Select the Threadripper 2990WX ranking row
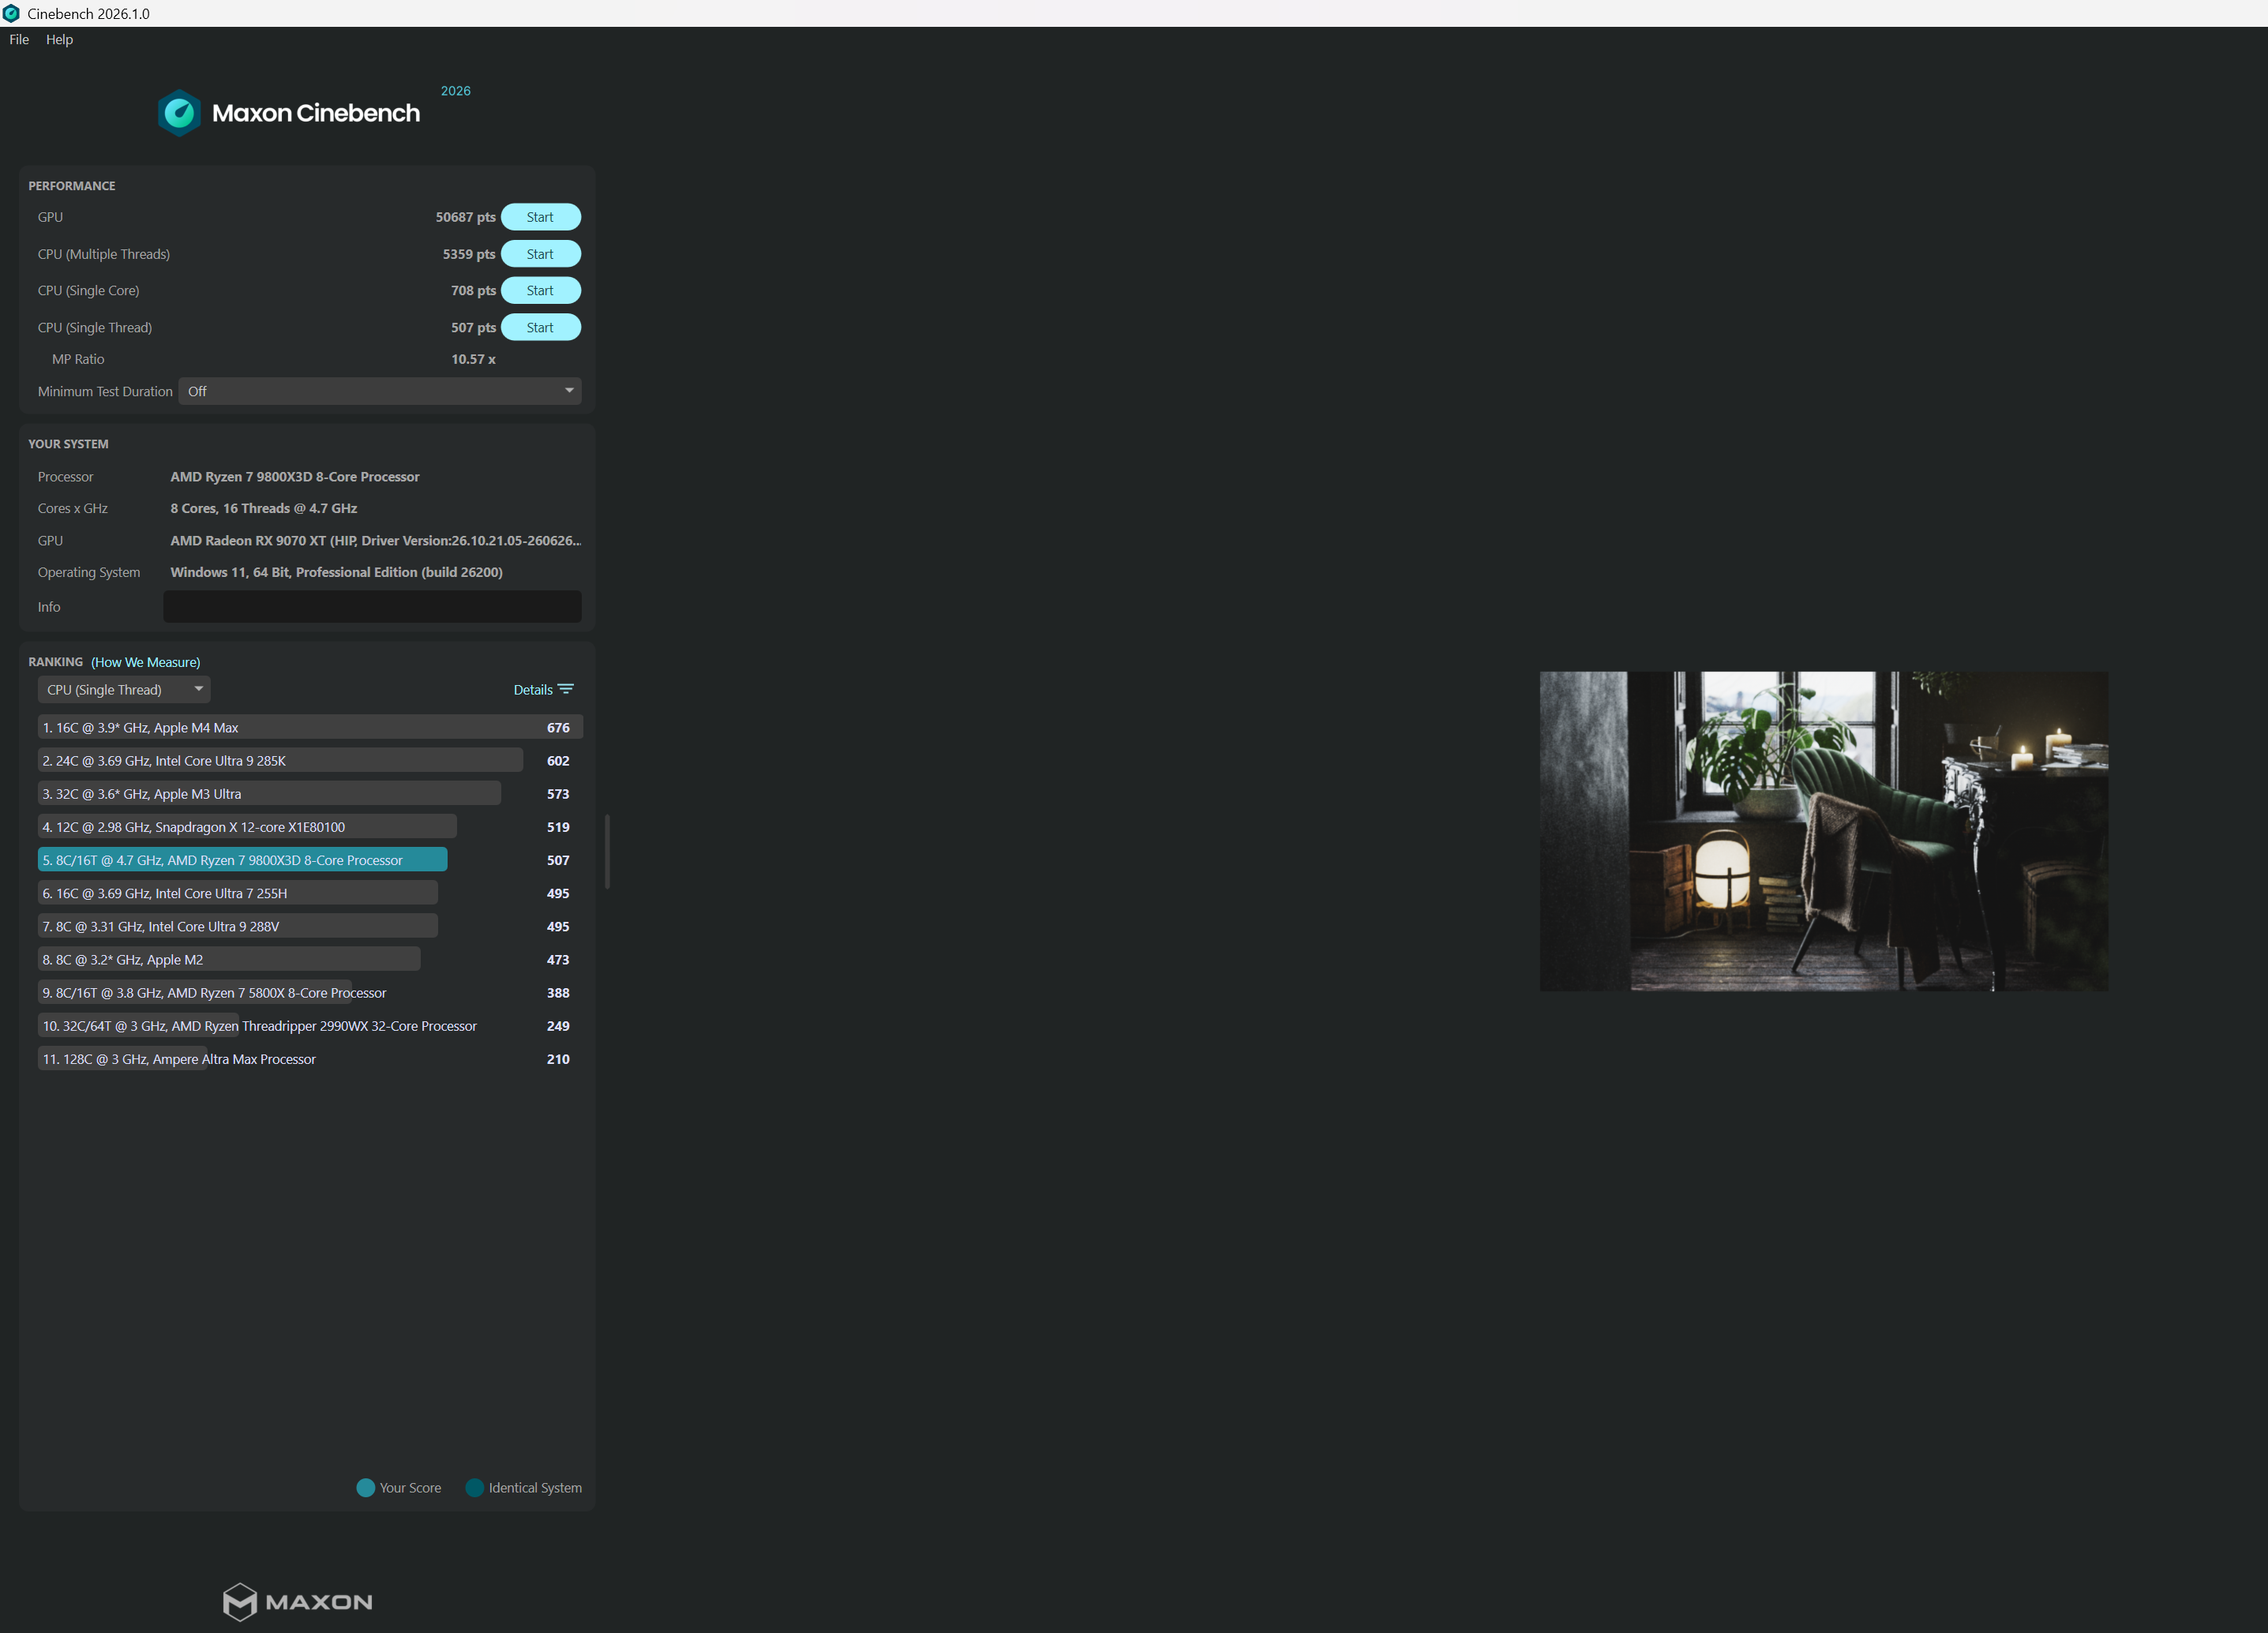 (310, 1025)
